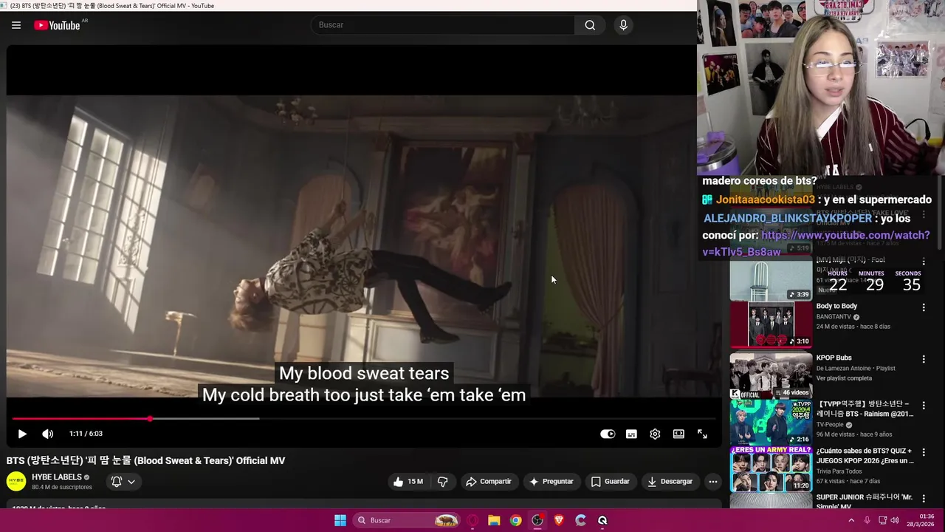Open options menu for Body to Body
Image resolution: width=945 pixels, height=532 pixels.
(924, 307)
